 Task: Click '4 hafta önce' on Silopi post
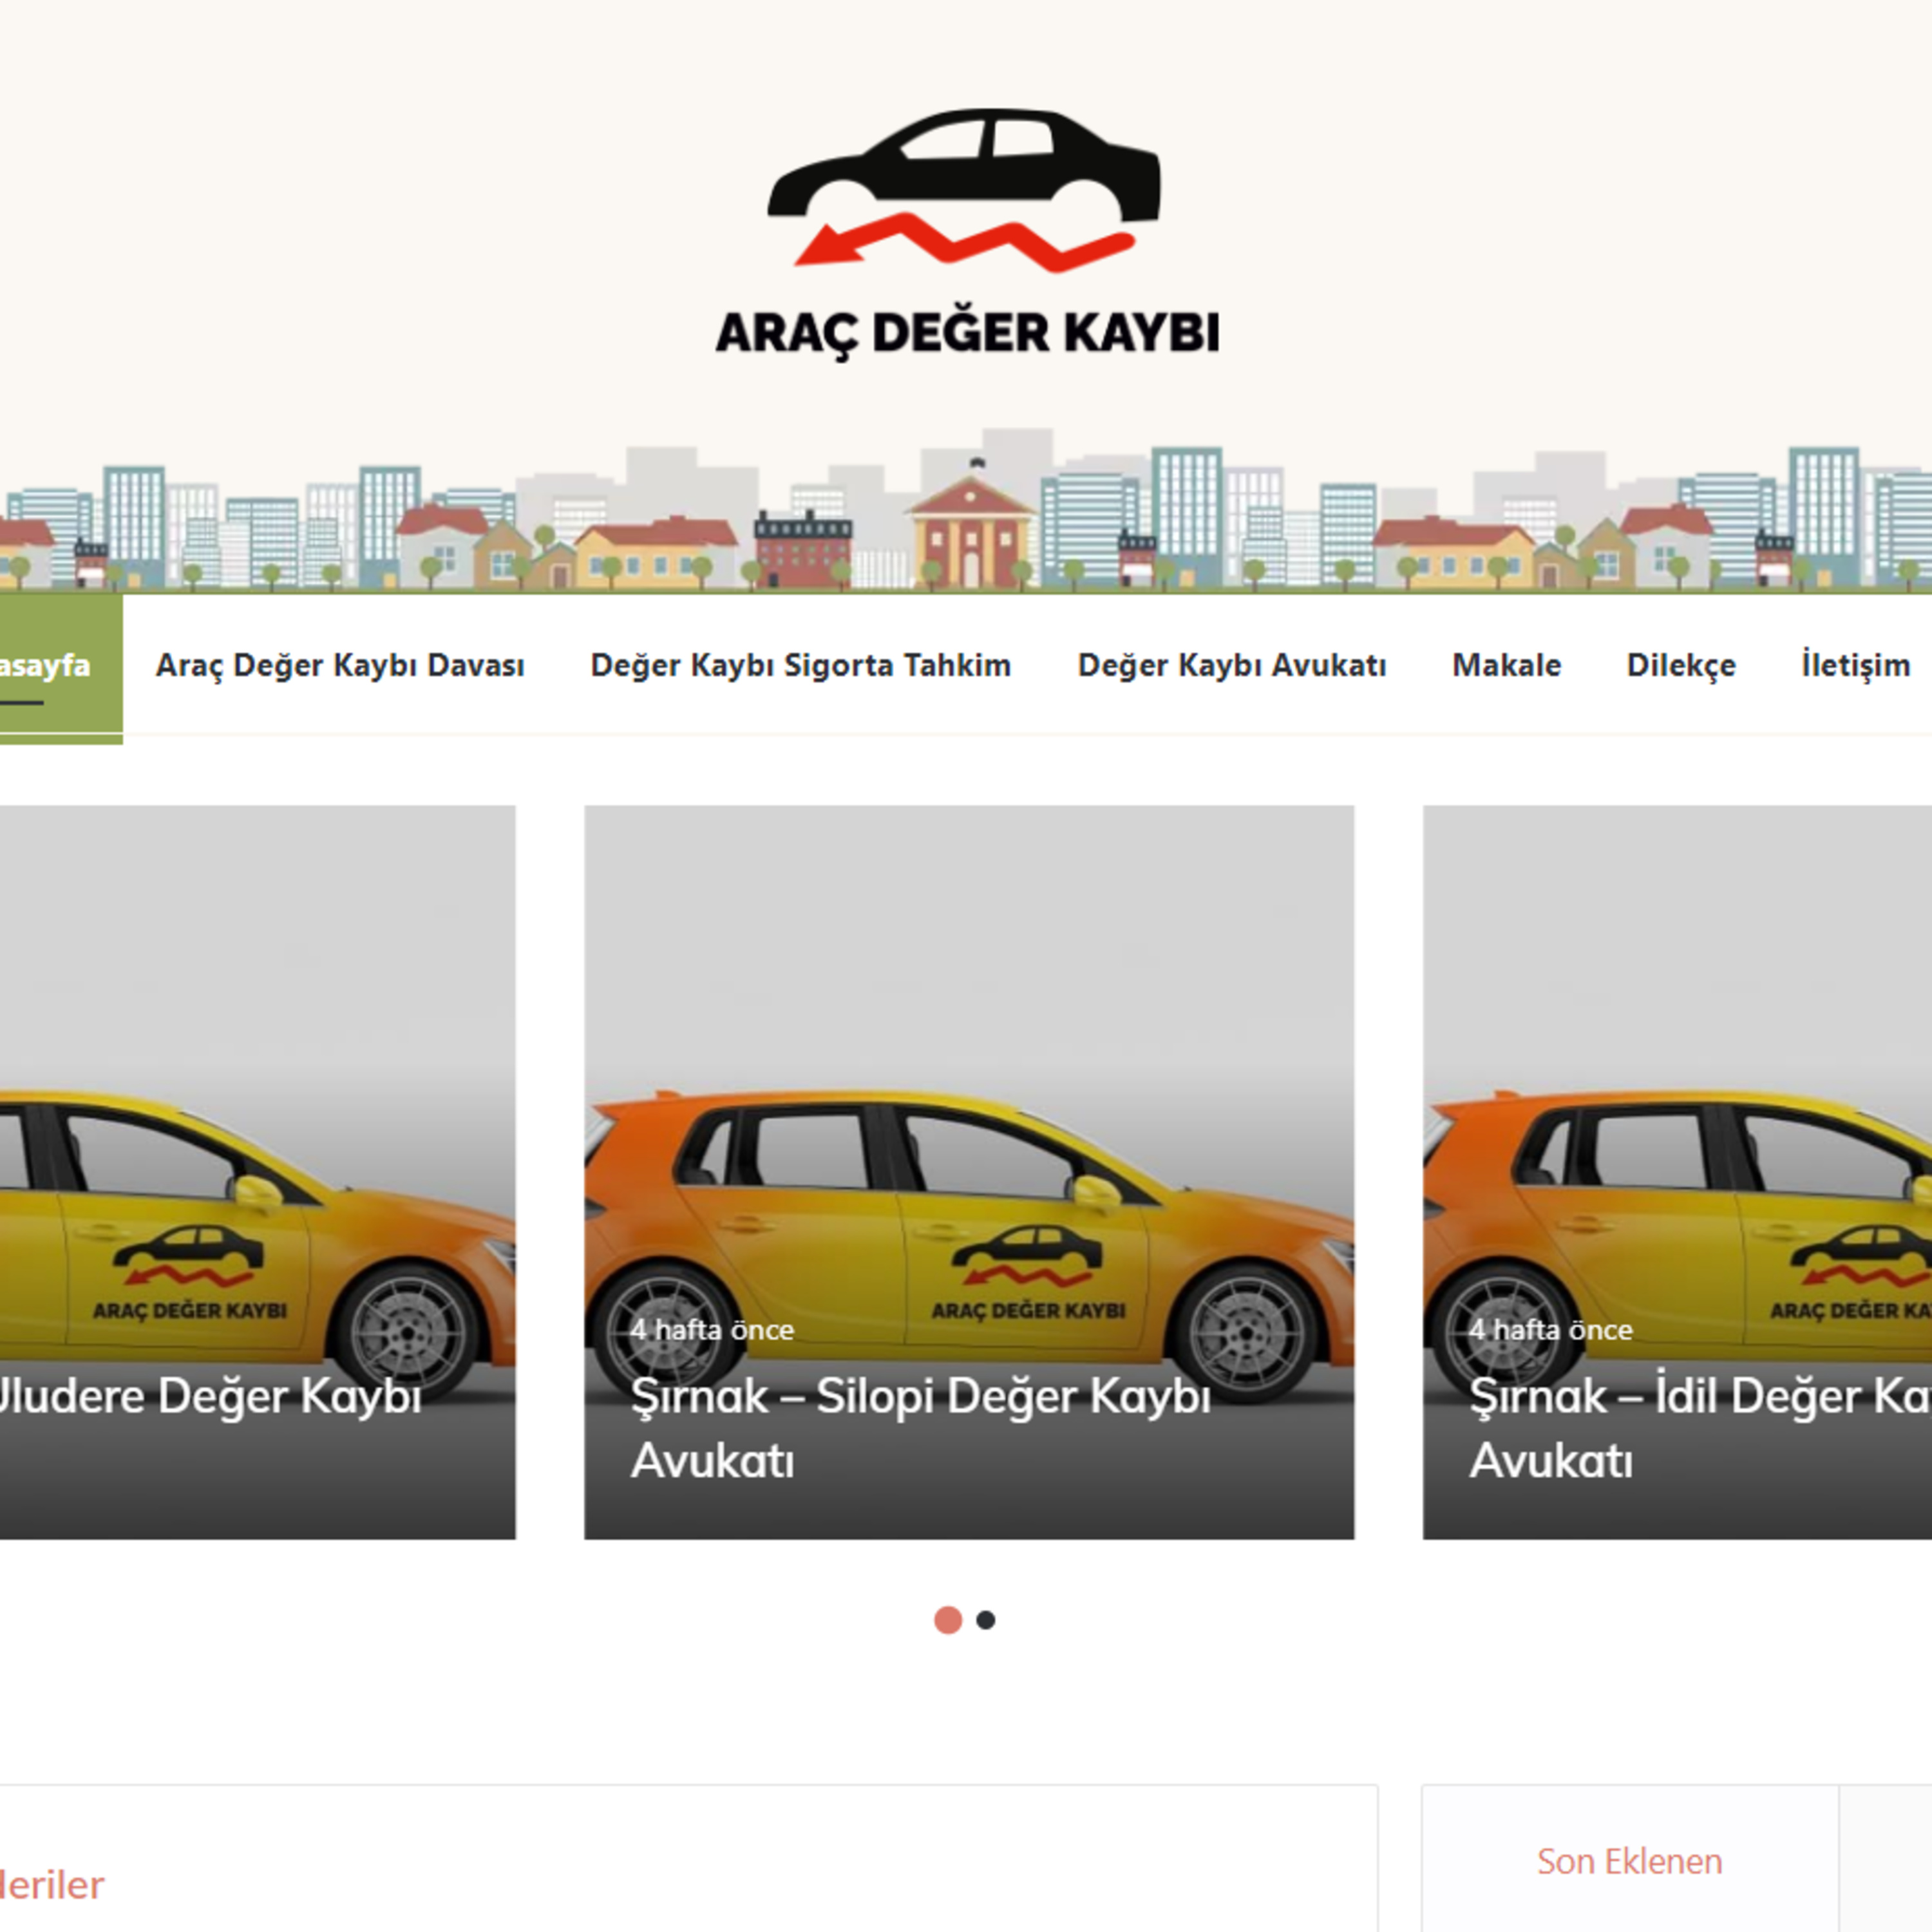point(712,1330)
